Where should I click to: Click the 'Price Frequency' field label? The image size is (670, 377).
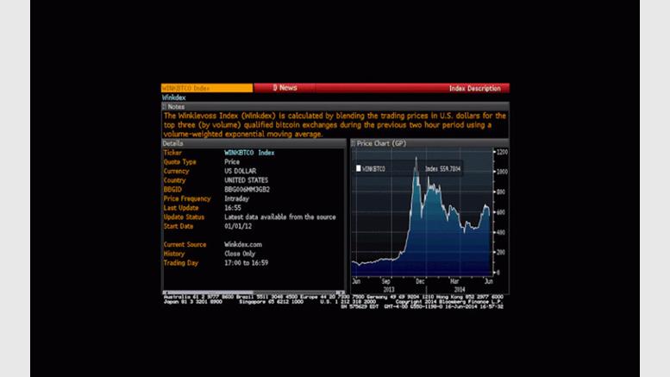tap(187, 198)
